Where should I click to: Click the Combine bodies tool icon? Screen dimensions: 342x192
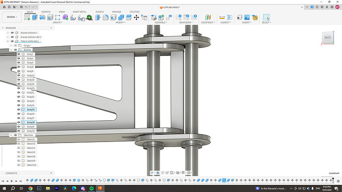click(121, 17)
